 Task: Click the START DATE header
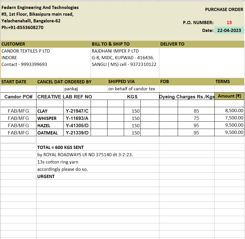(x=18, y=82)
